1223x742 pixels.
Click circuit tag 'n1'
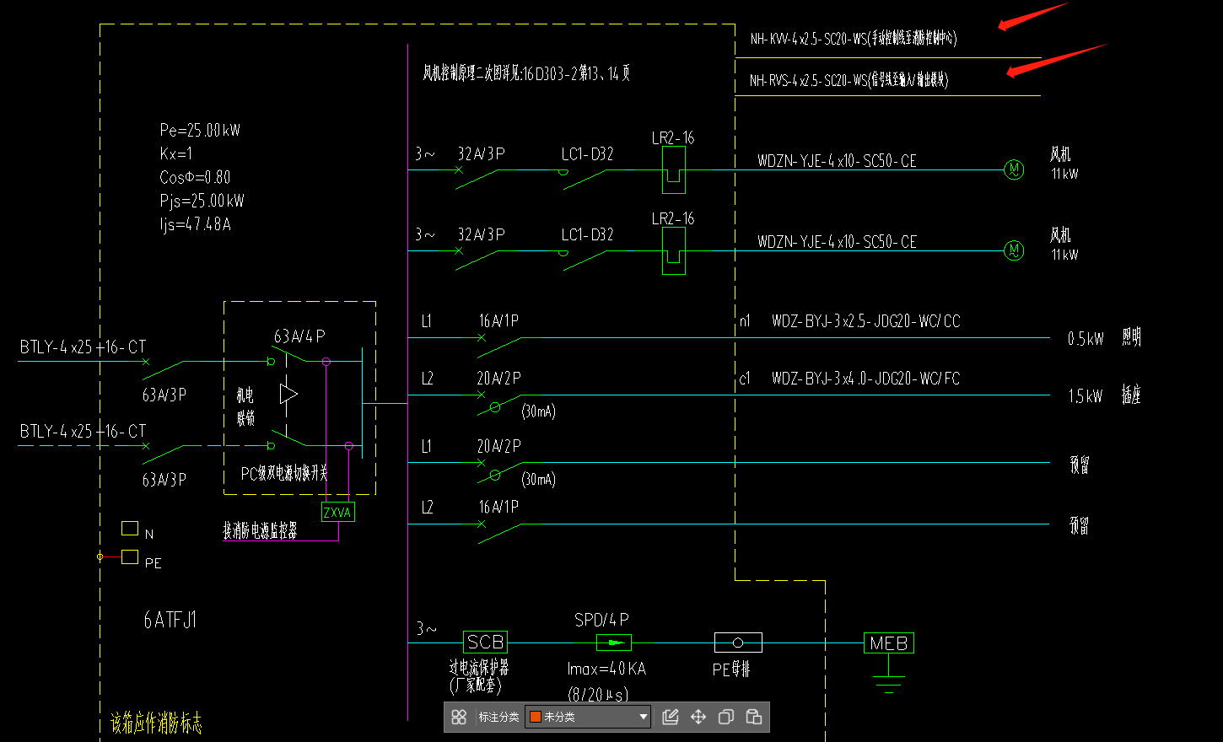click(745, 321)
